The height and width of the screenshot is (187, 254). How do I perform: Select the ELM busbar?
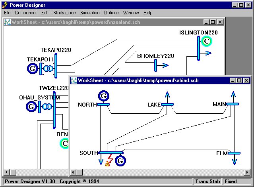click(x=234, y=153)
